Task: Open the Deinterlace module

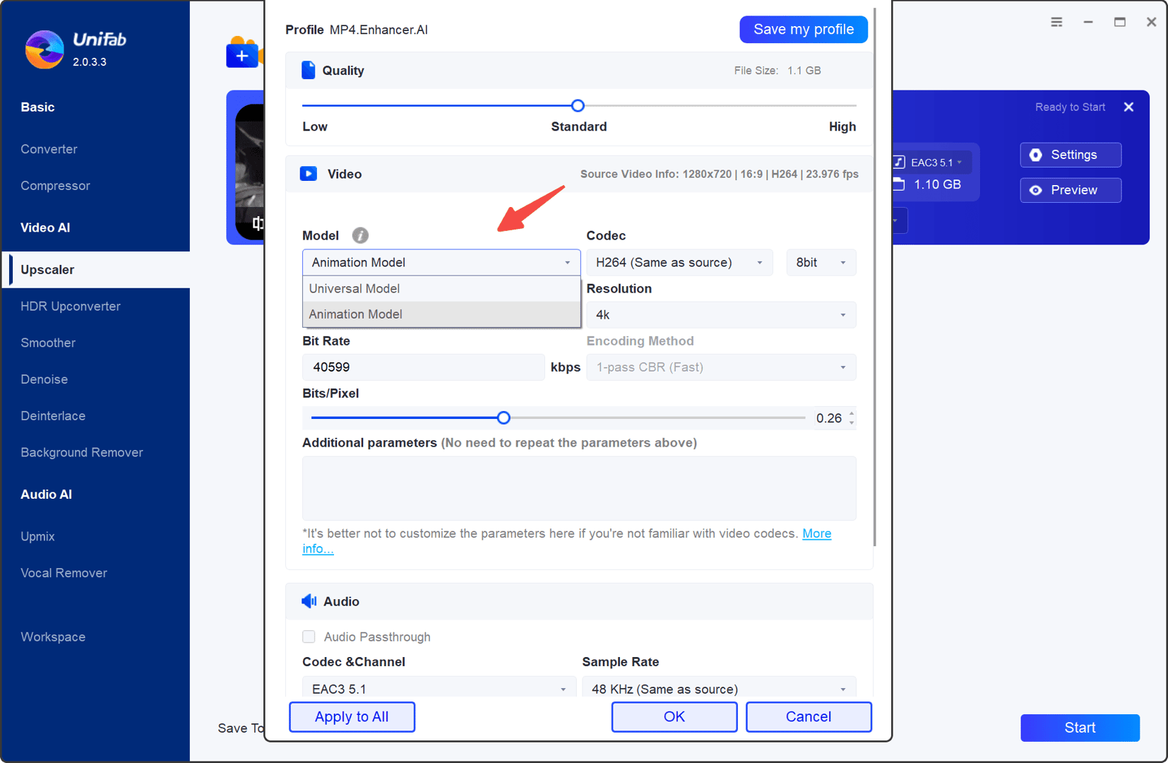Action: coord(53,416)
